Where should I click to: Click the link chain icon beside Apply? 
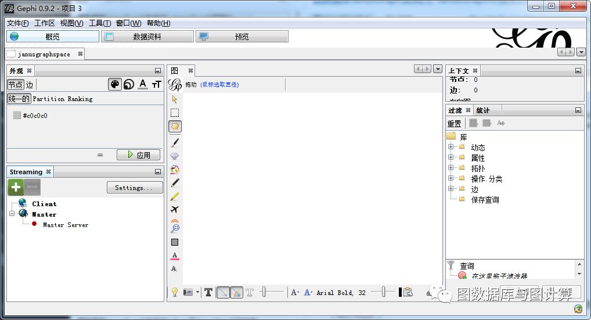[x=100, y=155]
